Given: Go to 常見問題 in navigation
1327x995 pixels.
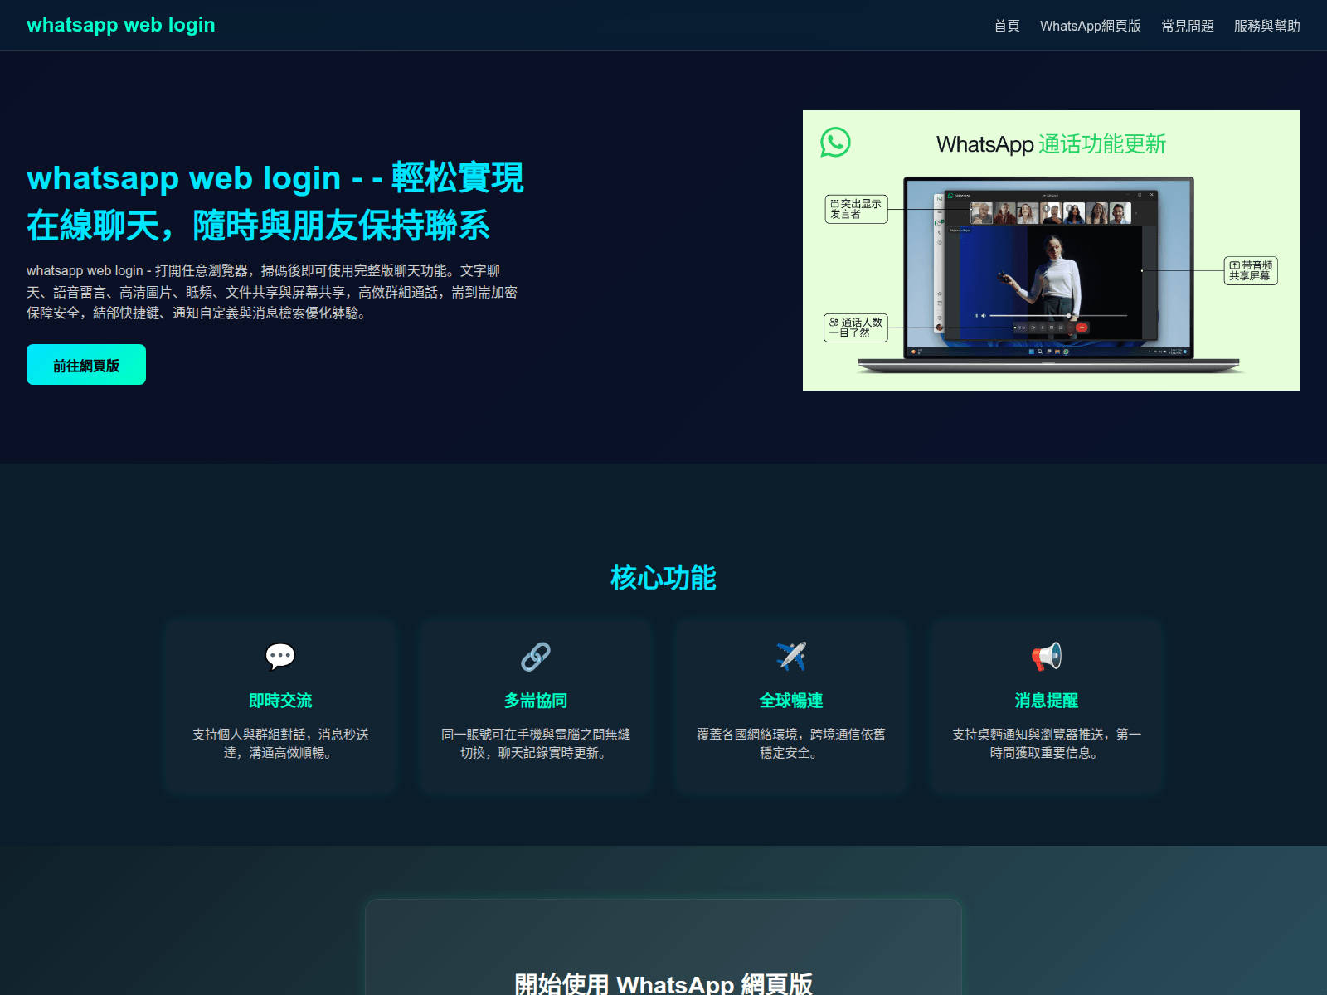Looking at the screenshot, I should coord(1188,26).
